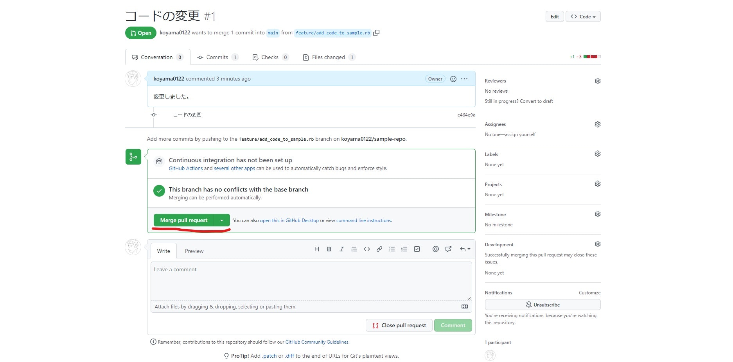The image size is (733, 362).
Task: Click Customize notifications link
Action: (x=589, y=293)
